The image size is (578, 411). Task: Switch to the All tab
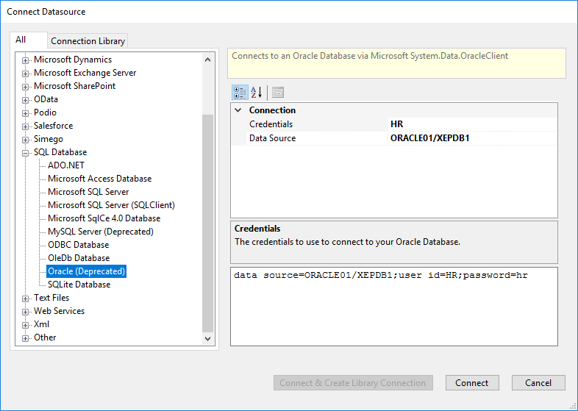pos(29,40)
